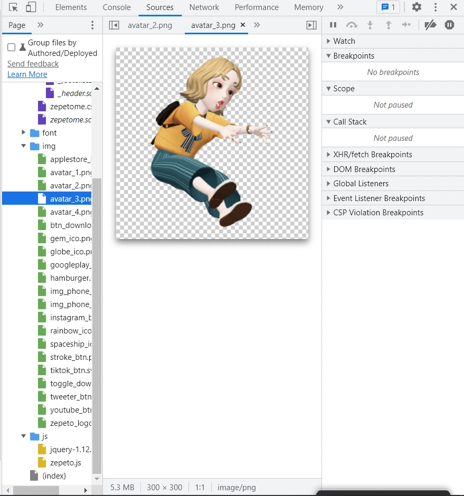Show more open file tabs chevron
The image size is (464, 496).
257,25
